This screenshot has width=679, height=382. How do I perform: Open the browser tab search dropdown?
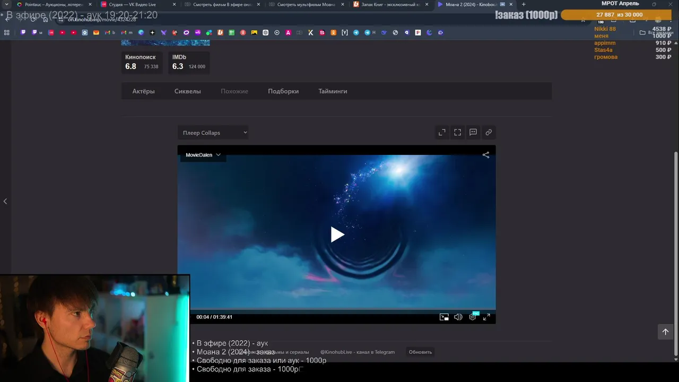click(x=6, y=4)
